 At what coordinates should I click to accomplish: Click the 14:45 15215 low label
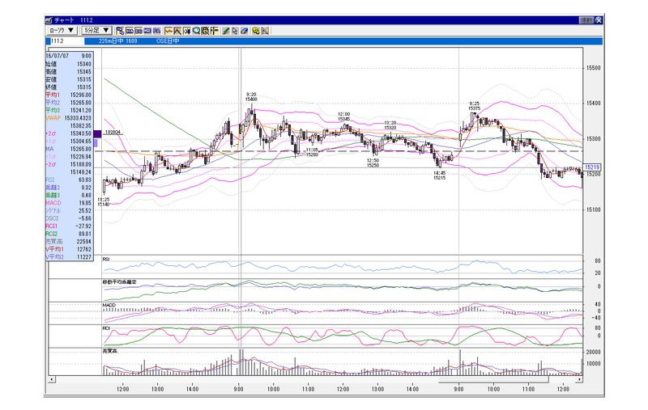pyautogui.click(x=439, y=175)
